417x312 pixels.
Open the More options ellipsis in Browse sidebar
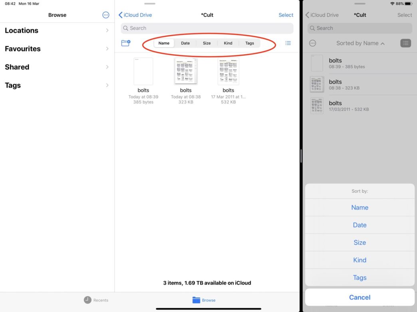click(x=105, y=15)
